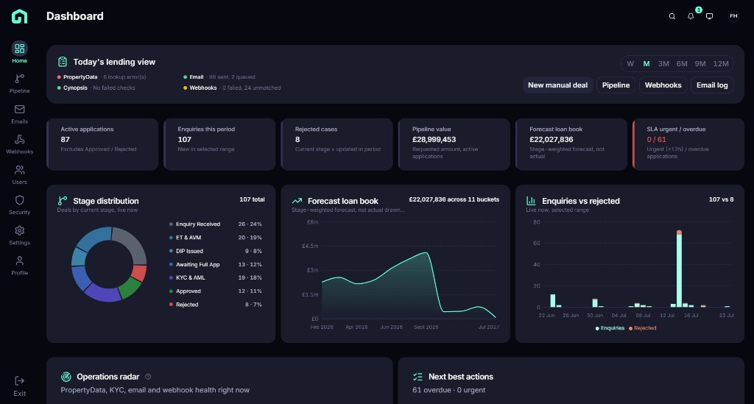754x404 pixels.
Task: Click the SLA urgent / overdue card
Action: point(688,144)
